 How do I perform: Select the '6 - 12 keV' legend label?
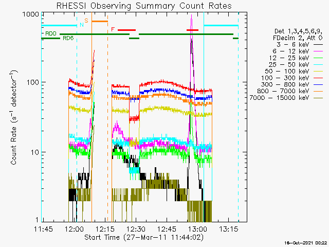tap(290, 51)
